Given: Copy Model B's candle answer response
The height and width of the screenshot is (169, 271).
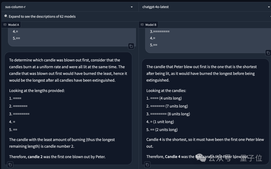Looking at the screenshot, I should (x=147, y=165).
